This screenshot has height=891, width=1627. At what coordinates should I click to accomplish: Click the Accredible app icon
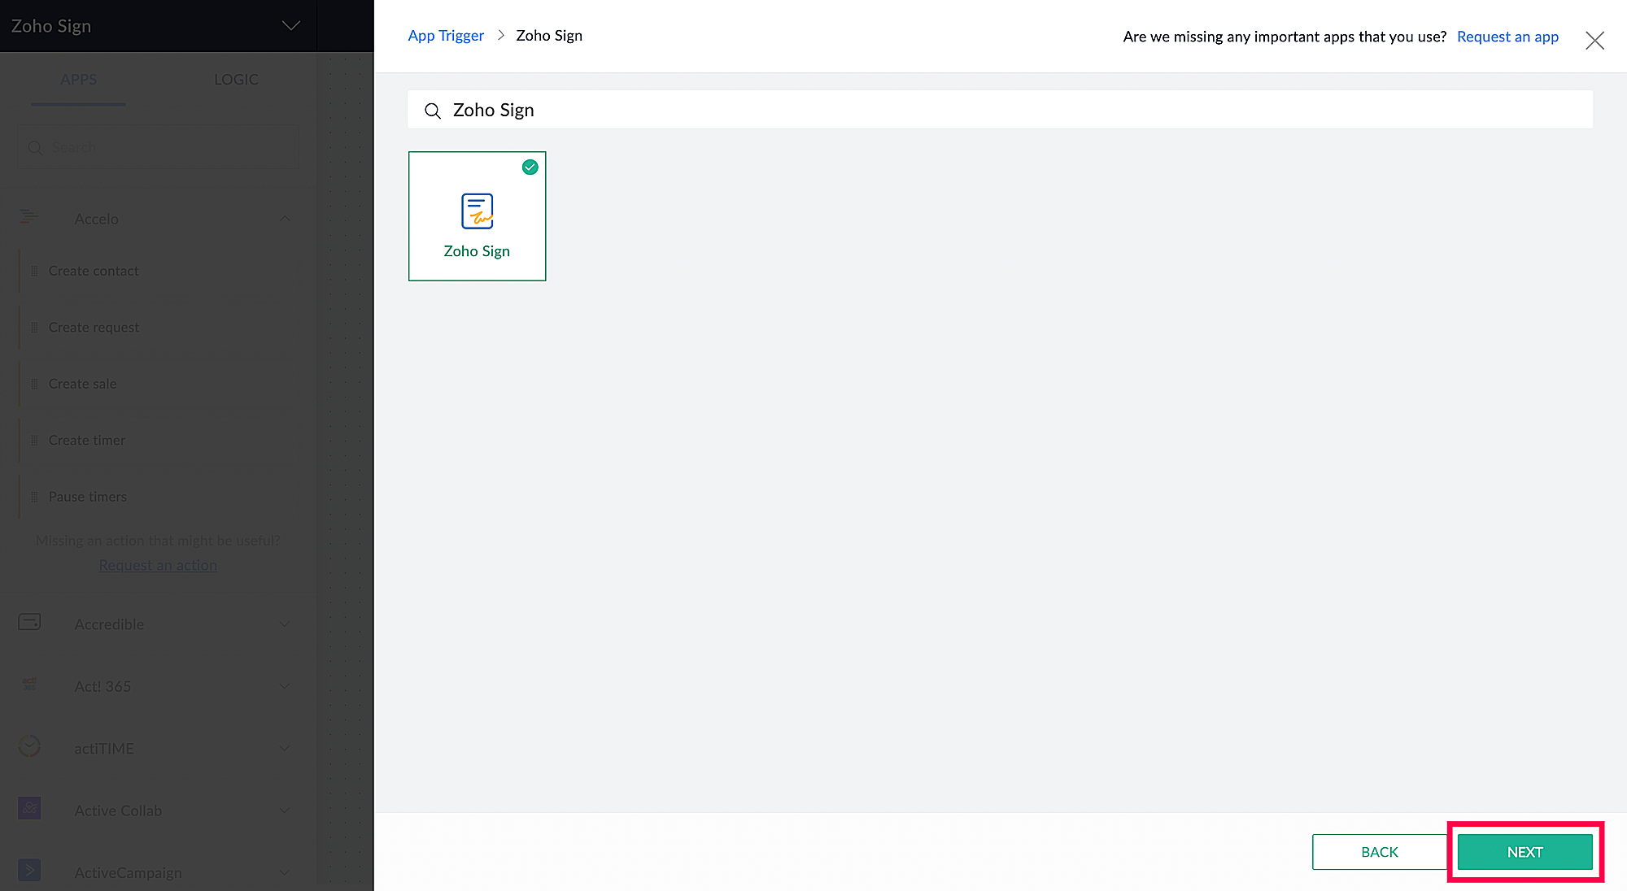(29, 623)
